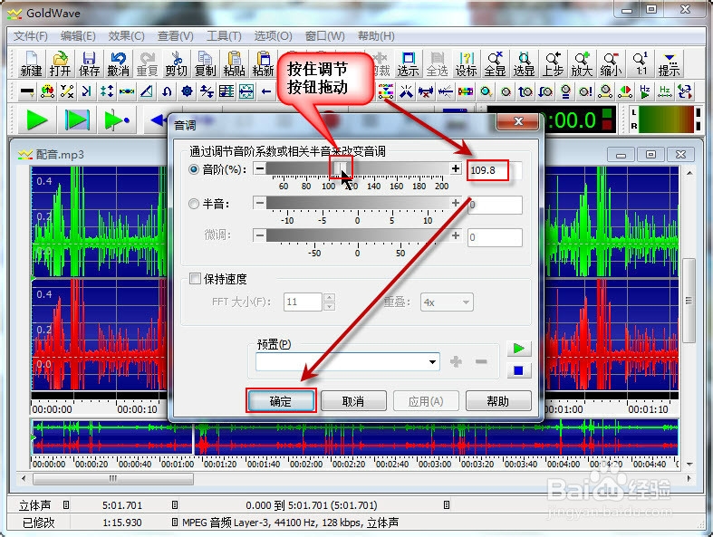Open the 编辑(E) menu
This screenshot has width=713, height=537.
point(78,36)
